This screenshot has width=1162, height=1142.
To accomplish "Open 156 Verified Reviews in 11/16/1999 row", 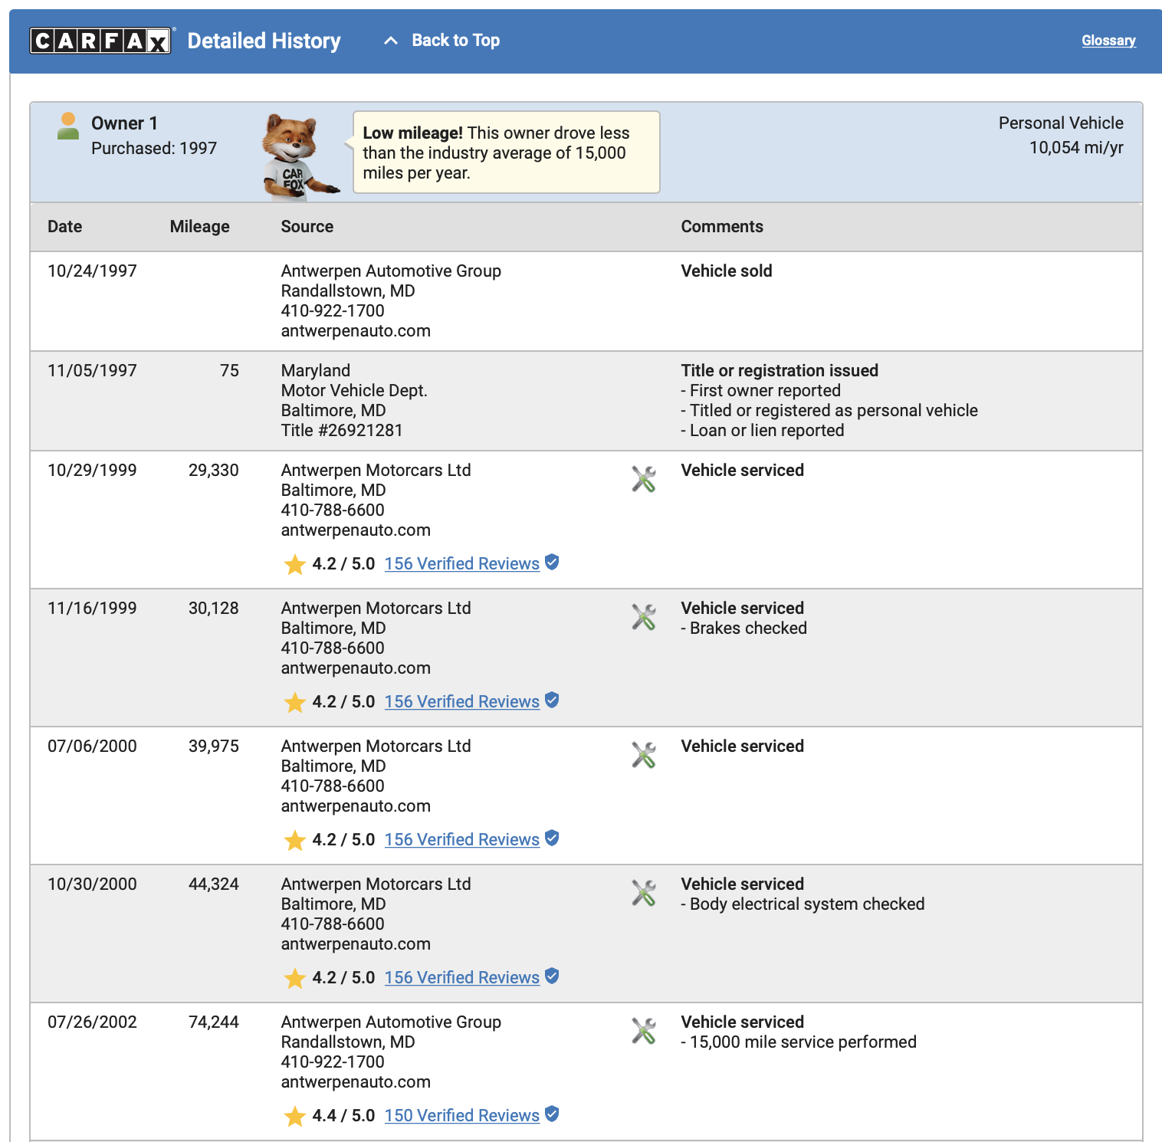I will pos(462,702).
